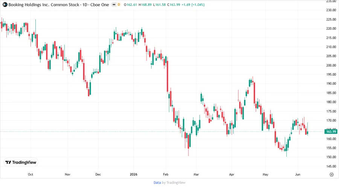Click the 150.00 price scale label

331,157
